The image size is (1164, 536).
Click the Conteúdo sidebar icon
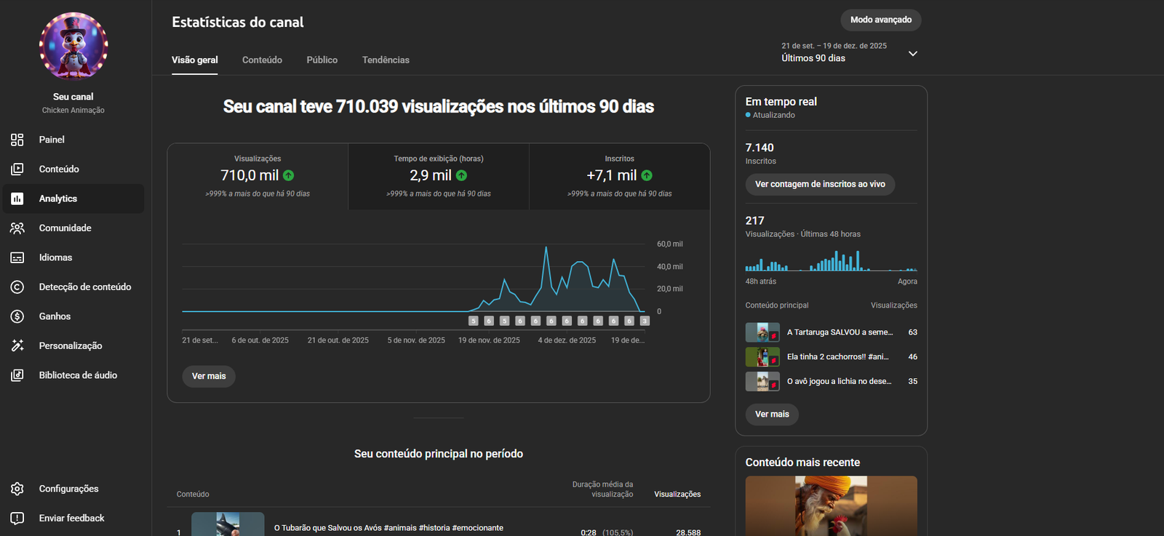point(17,169)
